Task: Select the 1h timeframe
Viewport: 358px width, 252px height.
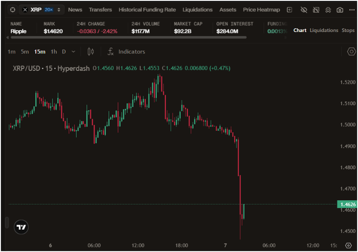Action: pyautogui.click(x=54, y=51)
